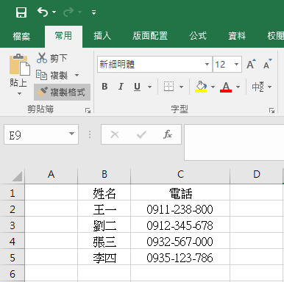Select column B header
Screen dimensions: 284x282
coord(104,175)
